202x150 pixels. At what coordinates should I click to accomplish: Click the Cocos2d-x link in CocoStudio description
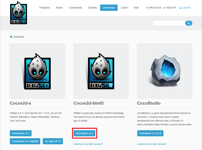point(143,117)
